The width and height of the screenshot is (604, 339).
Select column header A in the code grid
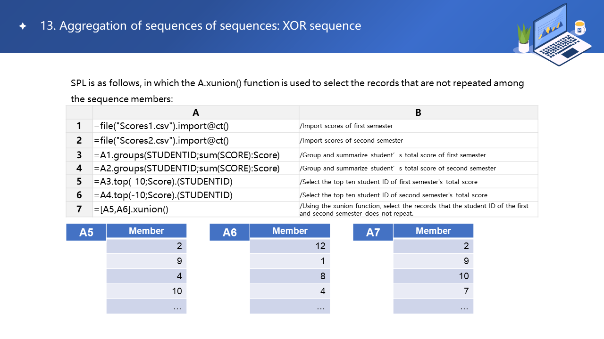coord(196,113)
